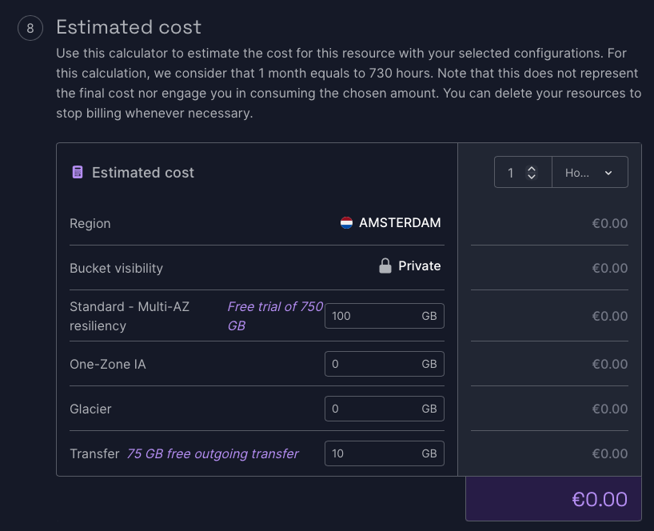Focus the Glacier storage amount field
This screenshot has width=654, height=531.
371,409
